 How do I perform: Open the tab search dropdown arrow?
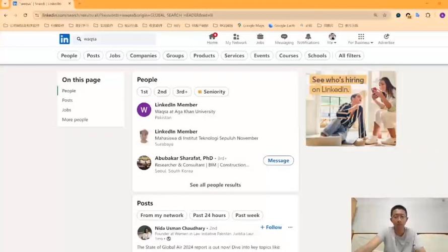click(x=5, y=4)
